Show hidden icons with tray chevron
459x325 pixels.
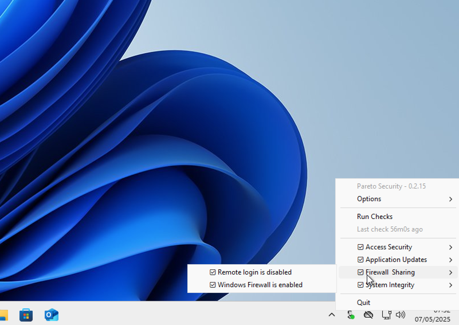click(x=332, y=315)
